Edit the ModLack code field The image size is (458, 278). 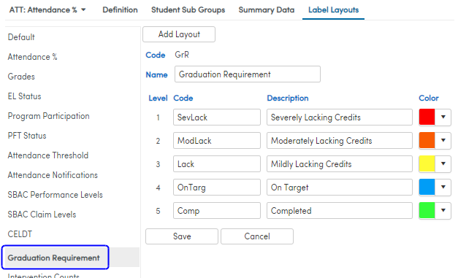(x=217, y=141)
